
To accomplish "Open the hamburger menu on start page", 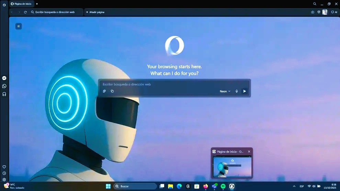I will (19, 26).
